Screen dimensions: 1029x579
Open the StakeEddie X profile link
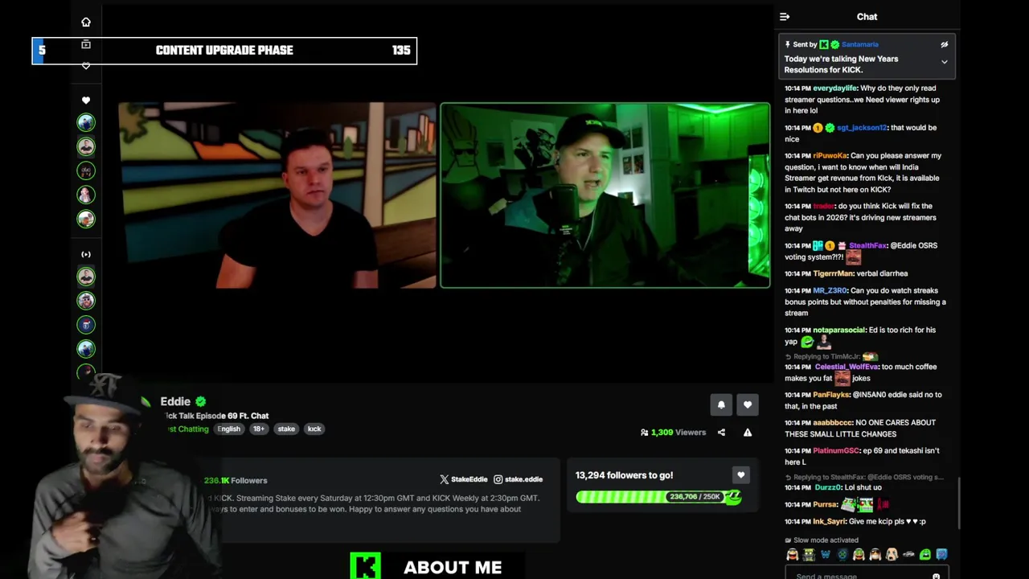pyautogui.click(x=463, y=479)
